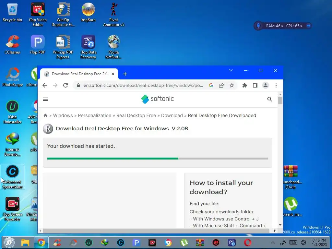View site security lock information
The image size is (332, 249).
[78, 85]
